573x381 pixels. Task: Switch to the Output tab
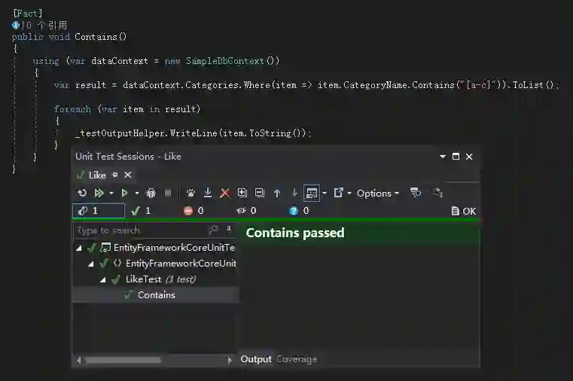coord(256,359)
